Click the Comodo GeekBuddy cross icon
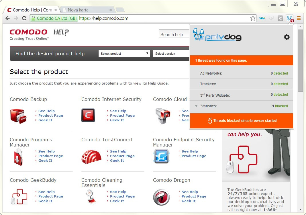Screen dimensions: 306x215 [x=19, y=197]
